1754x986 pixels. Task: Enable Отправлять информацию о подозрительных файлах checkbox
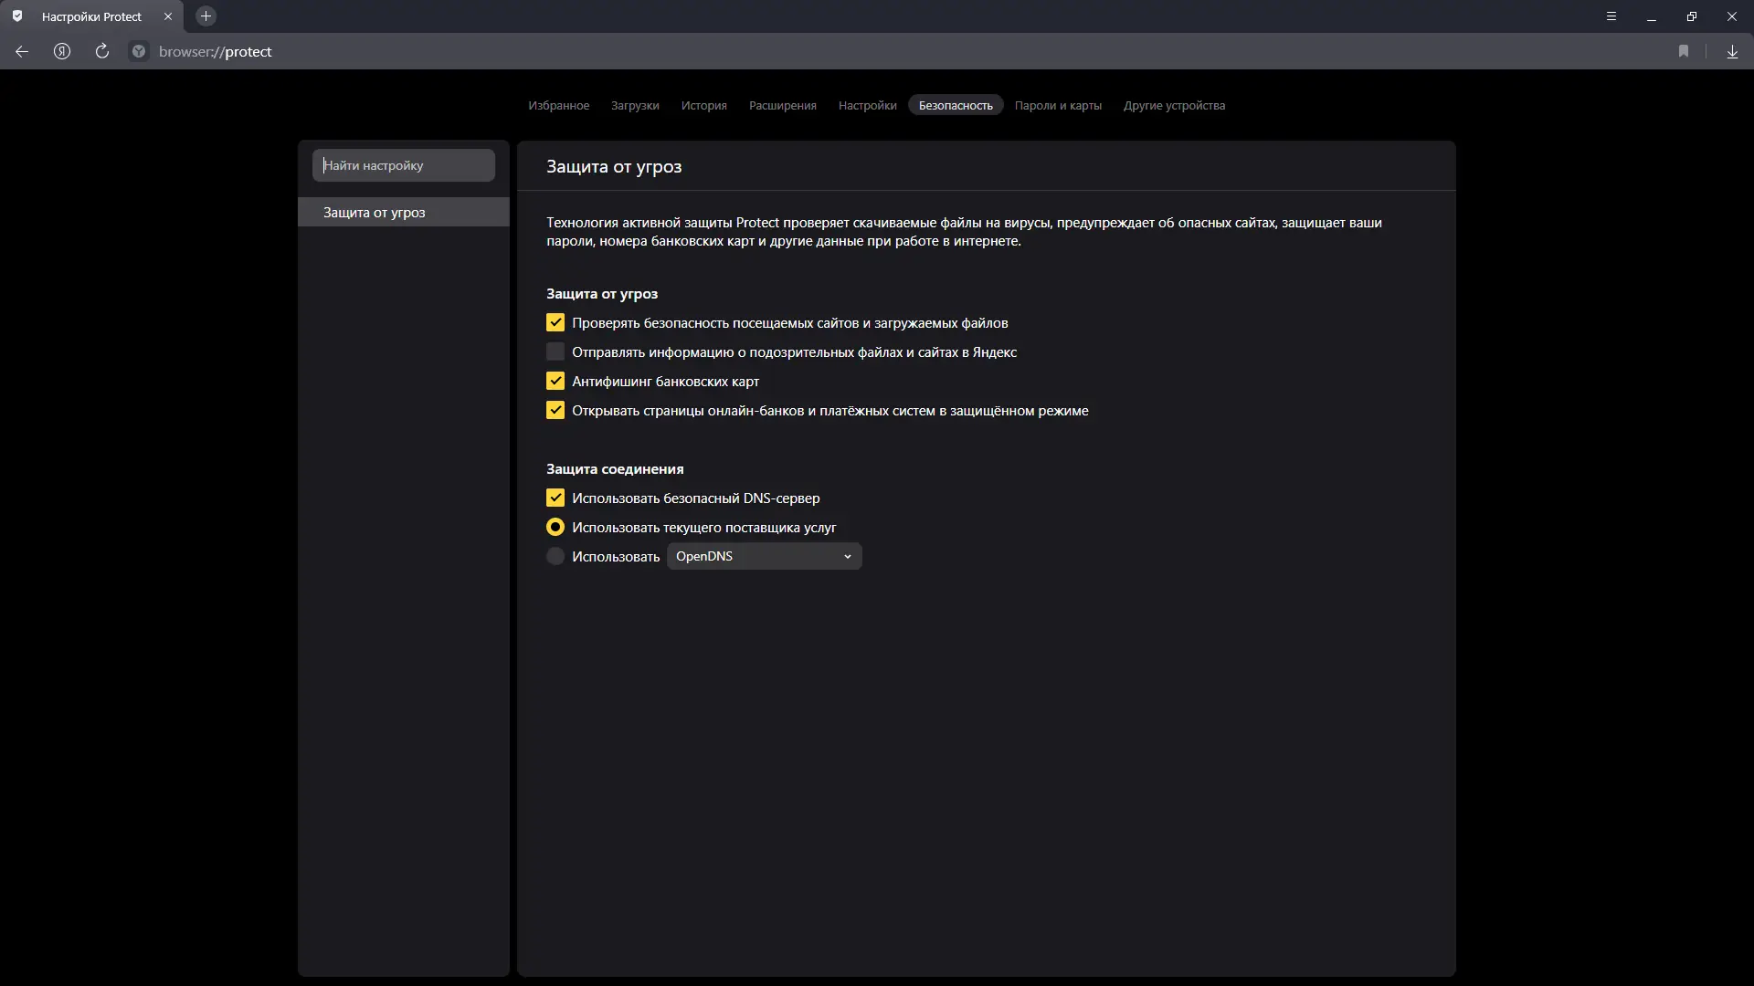coord(555,351)
